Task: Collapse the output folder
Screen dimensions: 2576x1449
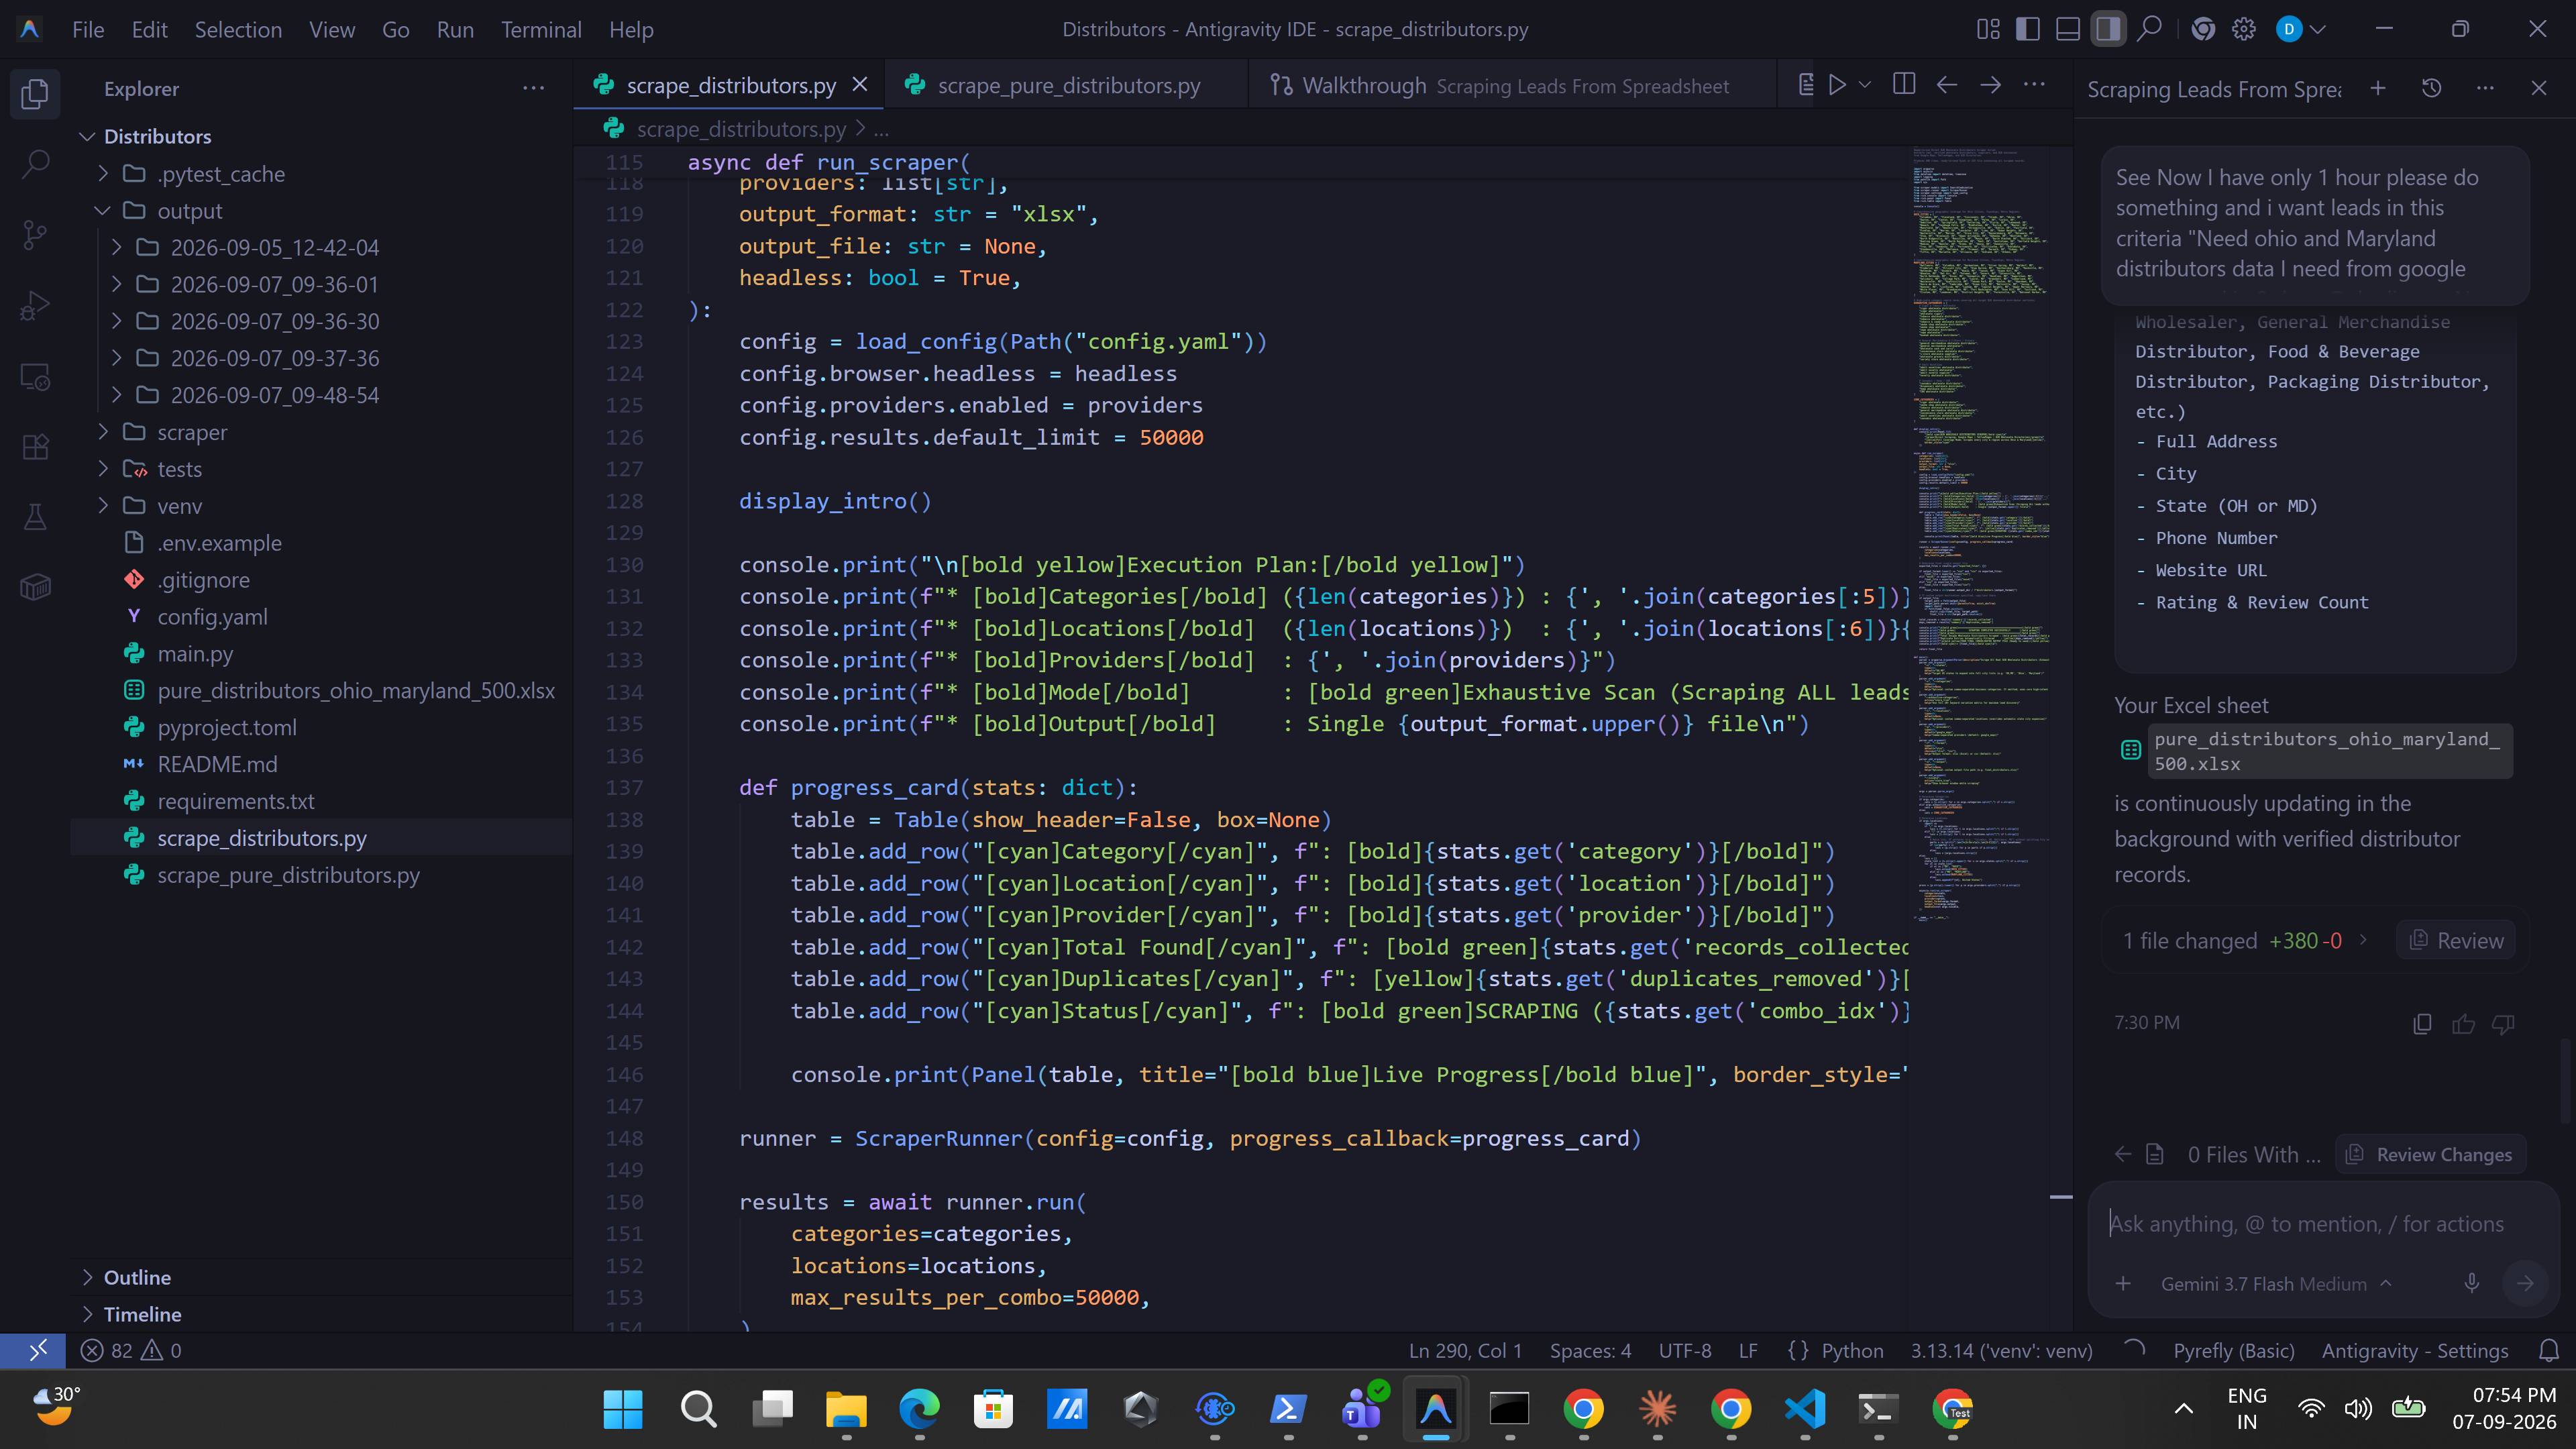Action: pos(189,211)
